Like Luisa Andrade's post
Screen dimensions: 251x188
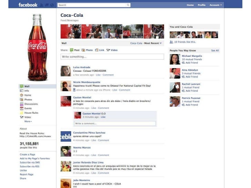(x=98, y=75)
